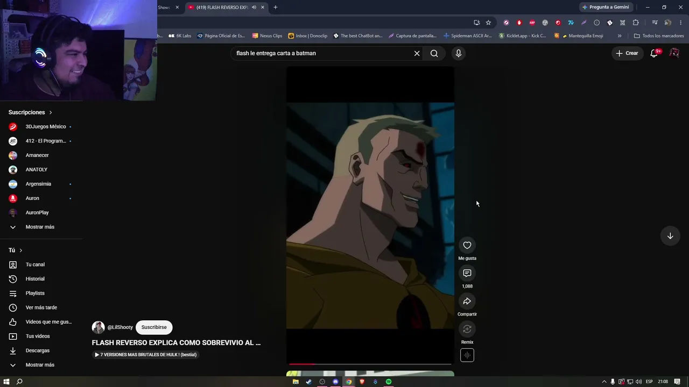Click Pregunta a Gemini button
The height and width of the screenshot is (387, 689).
[x=606, y=8]
